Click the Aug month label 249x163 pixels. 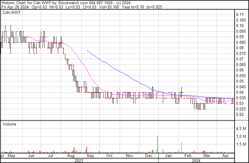71,156
